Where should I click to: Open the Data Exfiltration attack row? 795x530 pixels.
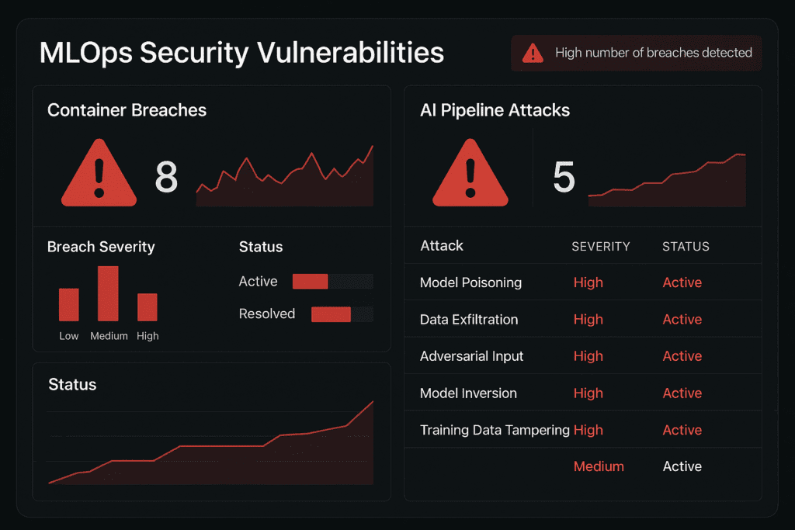click(x=469, y=320)
